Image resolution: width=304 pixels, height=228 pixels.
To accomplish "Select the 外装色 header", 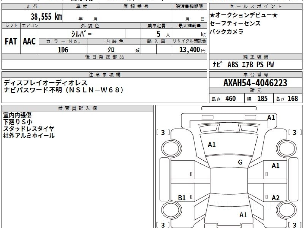I will click(x=90, y=26).
